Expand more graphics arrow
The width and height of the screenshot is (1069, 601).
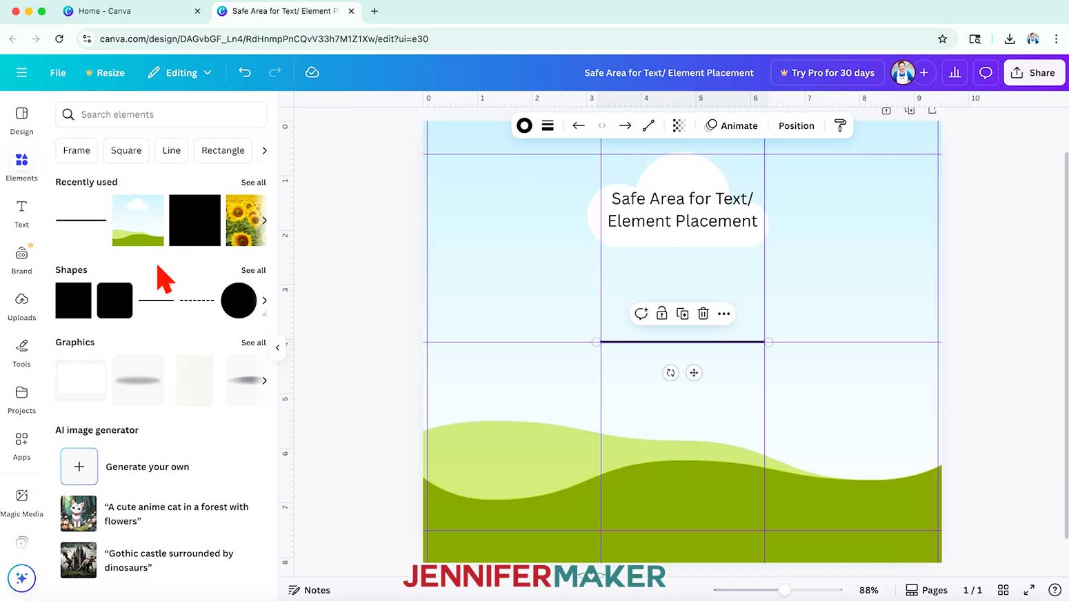pos(264,380)
